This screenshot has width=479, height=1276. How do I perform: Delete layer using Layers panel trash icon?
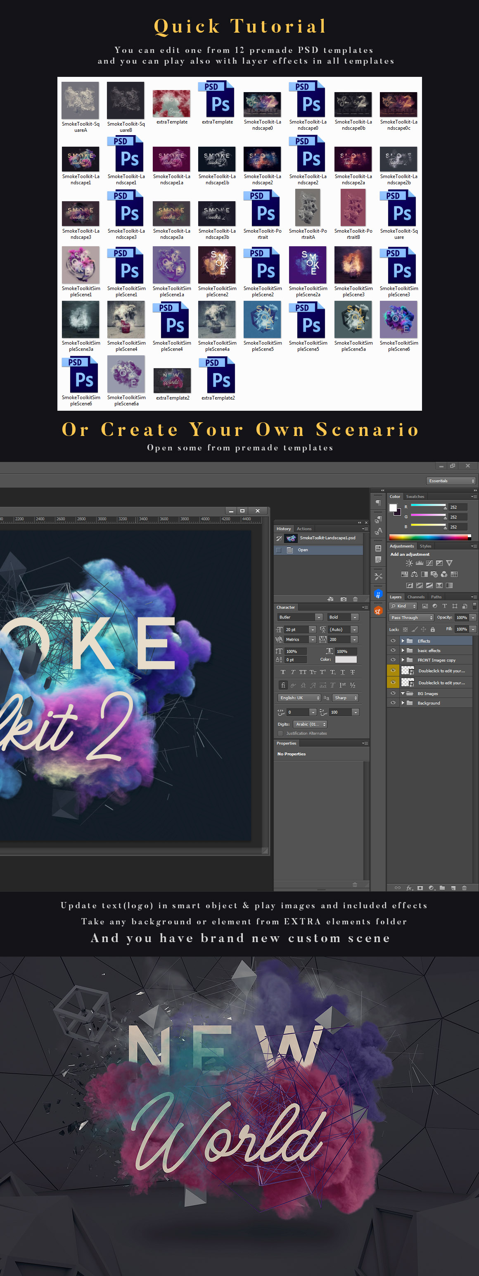coord(464,888)
